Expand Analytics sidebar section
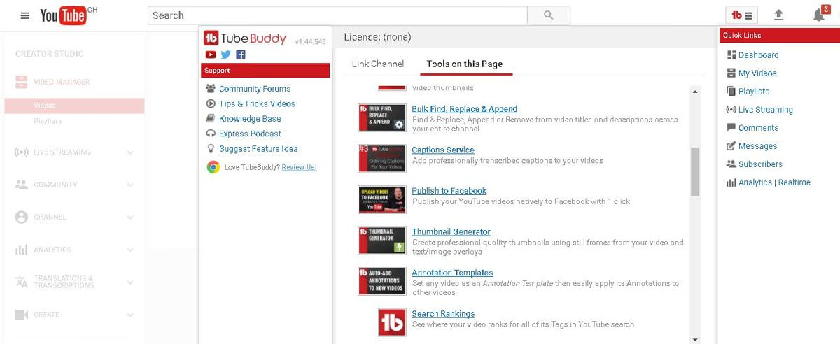 point(130,250)
